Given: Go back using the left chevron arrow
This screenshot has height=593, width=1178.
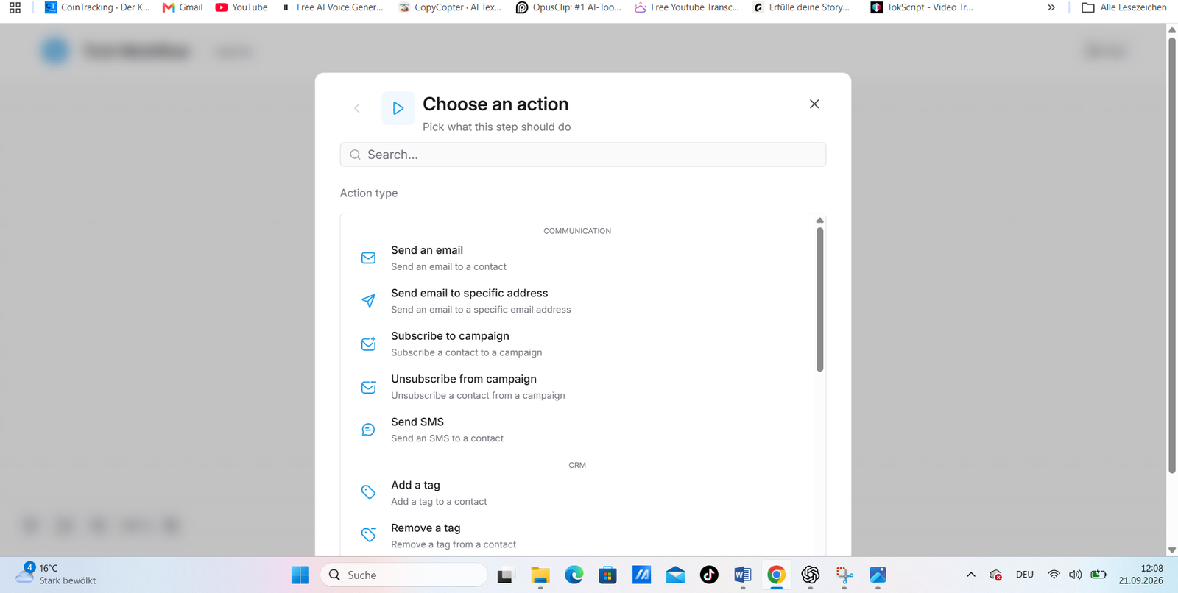Looking at the screenshot, I should click(x=357, y=108).
